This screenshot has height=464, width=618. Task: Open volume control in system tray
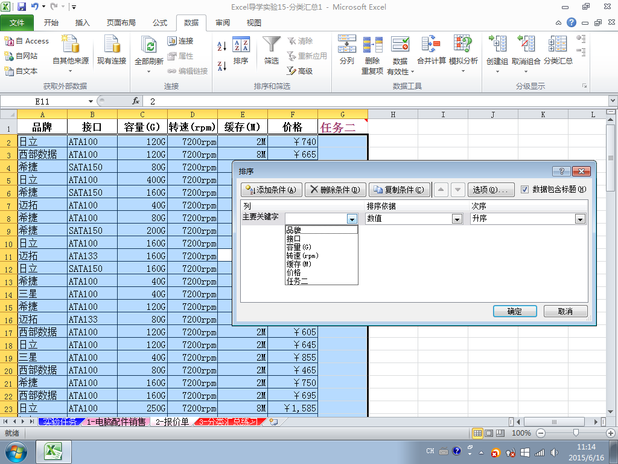click(554, 453)
